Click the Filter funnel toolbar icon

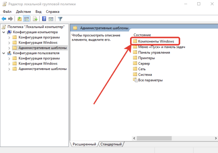(60, 19)
